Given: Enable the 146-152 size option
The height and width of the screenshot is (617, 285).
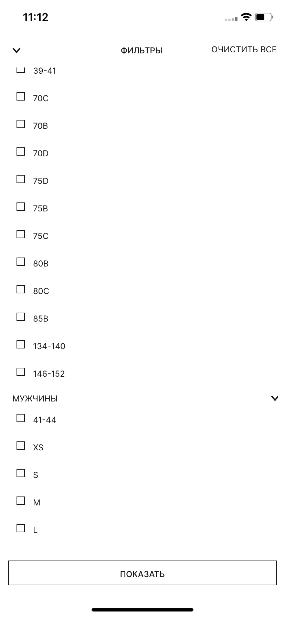Looking at the screenshot, I should point(21,372).
